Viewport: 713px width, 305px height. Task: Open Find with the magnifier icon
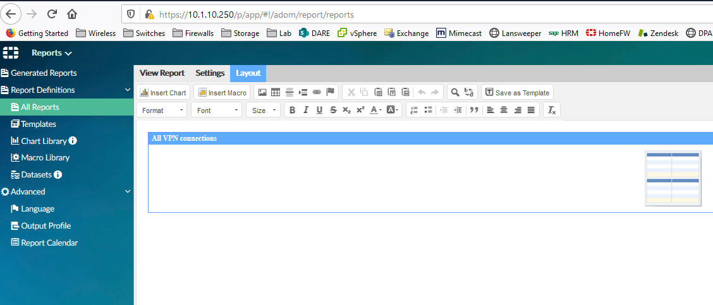[454, 92]
